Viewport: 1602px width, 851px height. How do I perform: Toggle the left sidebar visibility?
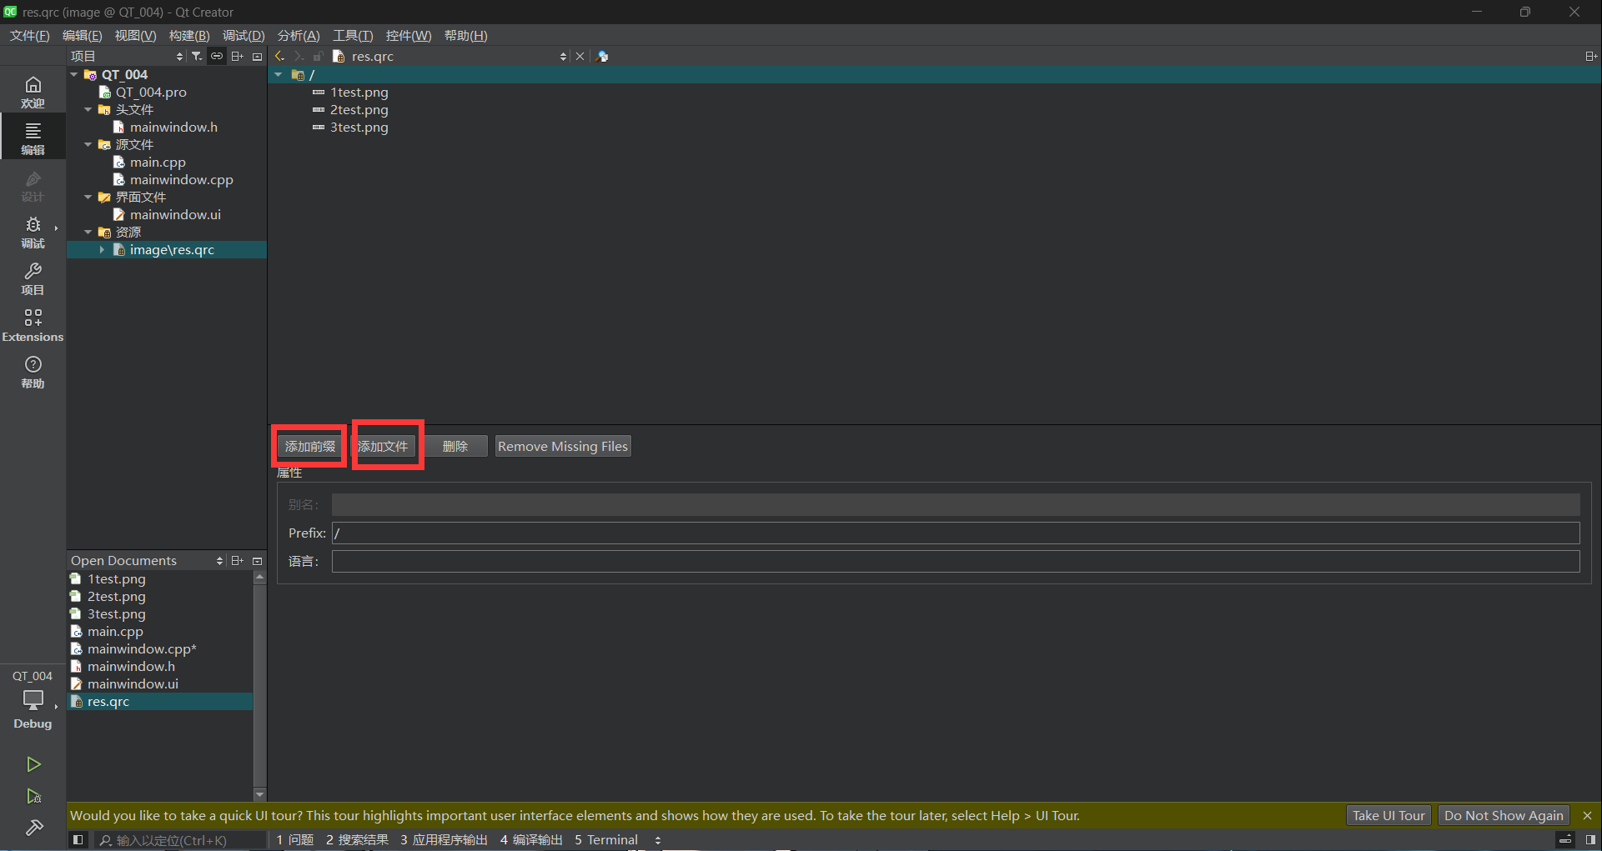tap(78, 839)
